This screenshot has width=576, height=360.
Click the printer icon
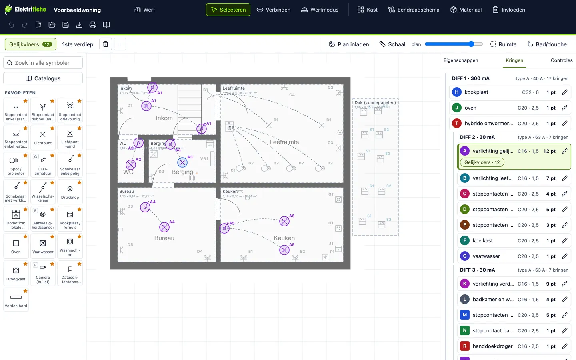pos(93,25)
